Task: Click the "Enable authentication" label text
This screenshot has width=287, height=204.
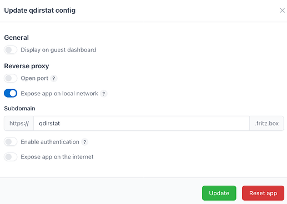Action: pyautogui.click(x=50, y=142)
